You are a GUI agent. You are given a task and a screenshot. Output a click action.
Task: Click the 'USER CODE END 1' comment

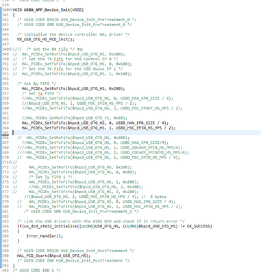36,271
